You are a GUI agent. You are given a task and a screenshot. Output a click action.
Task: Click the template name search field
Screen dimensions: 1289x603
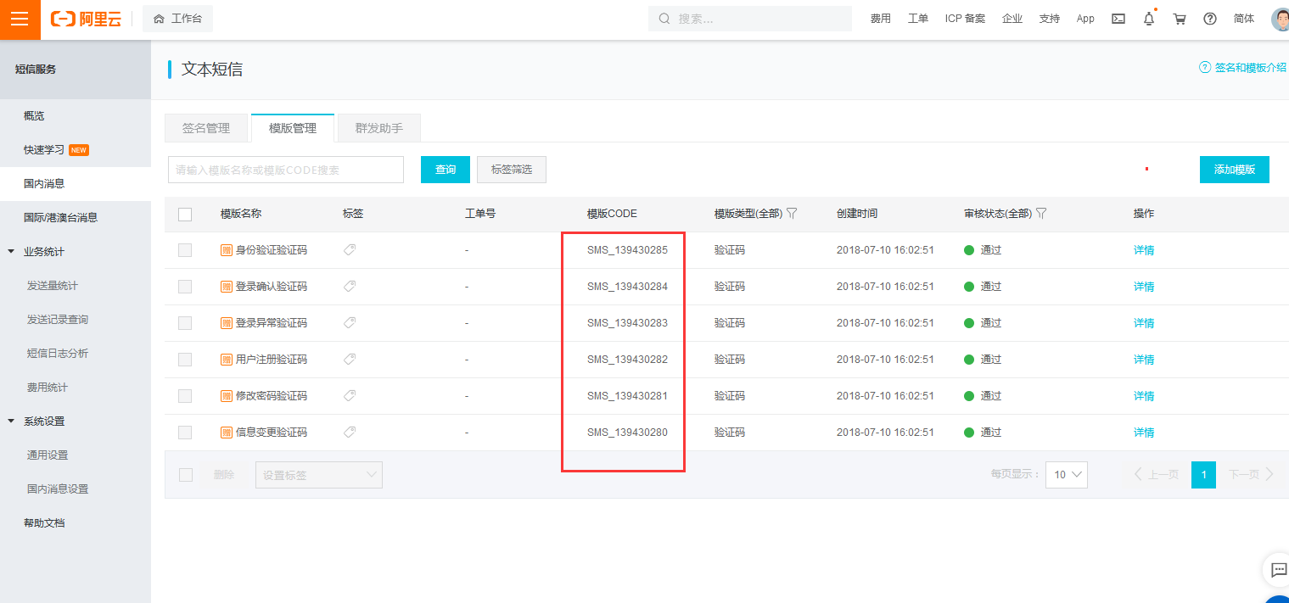pos(285,170)
